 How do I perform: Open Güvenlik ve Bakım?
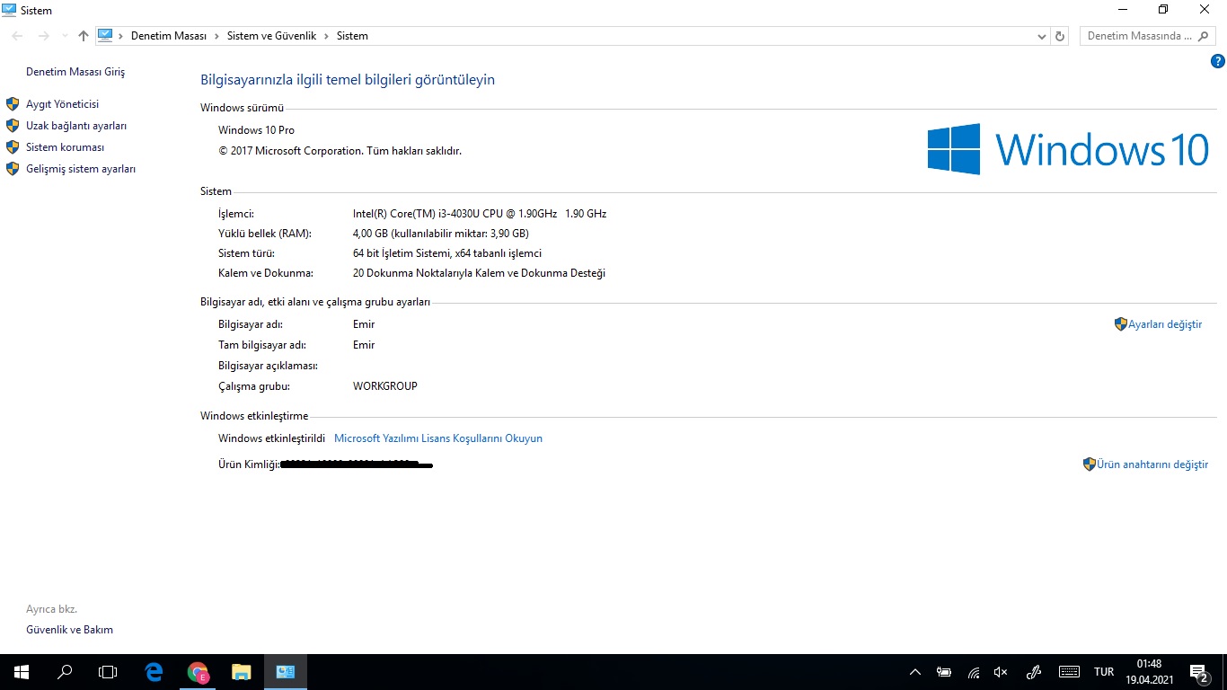click(x=69, y=630)
